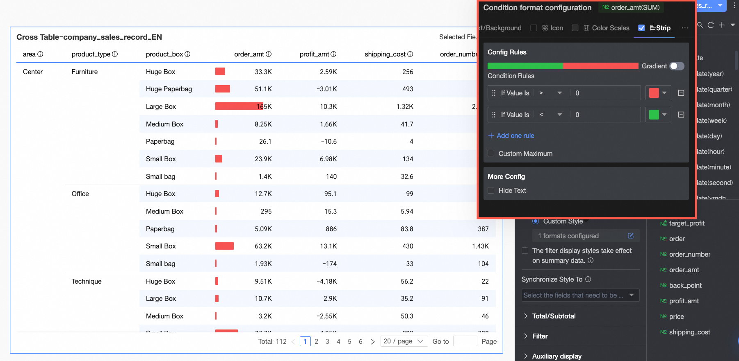Click the red color swatch of the first rule
Image resolution: width=739 pixels, height=361 pixels.
point(654,93)
